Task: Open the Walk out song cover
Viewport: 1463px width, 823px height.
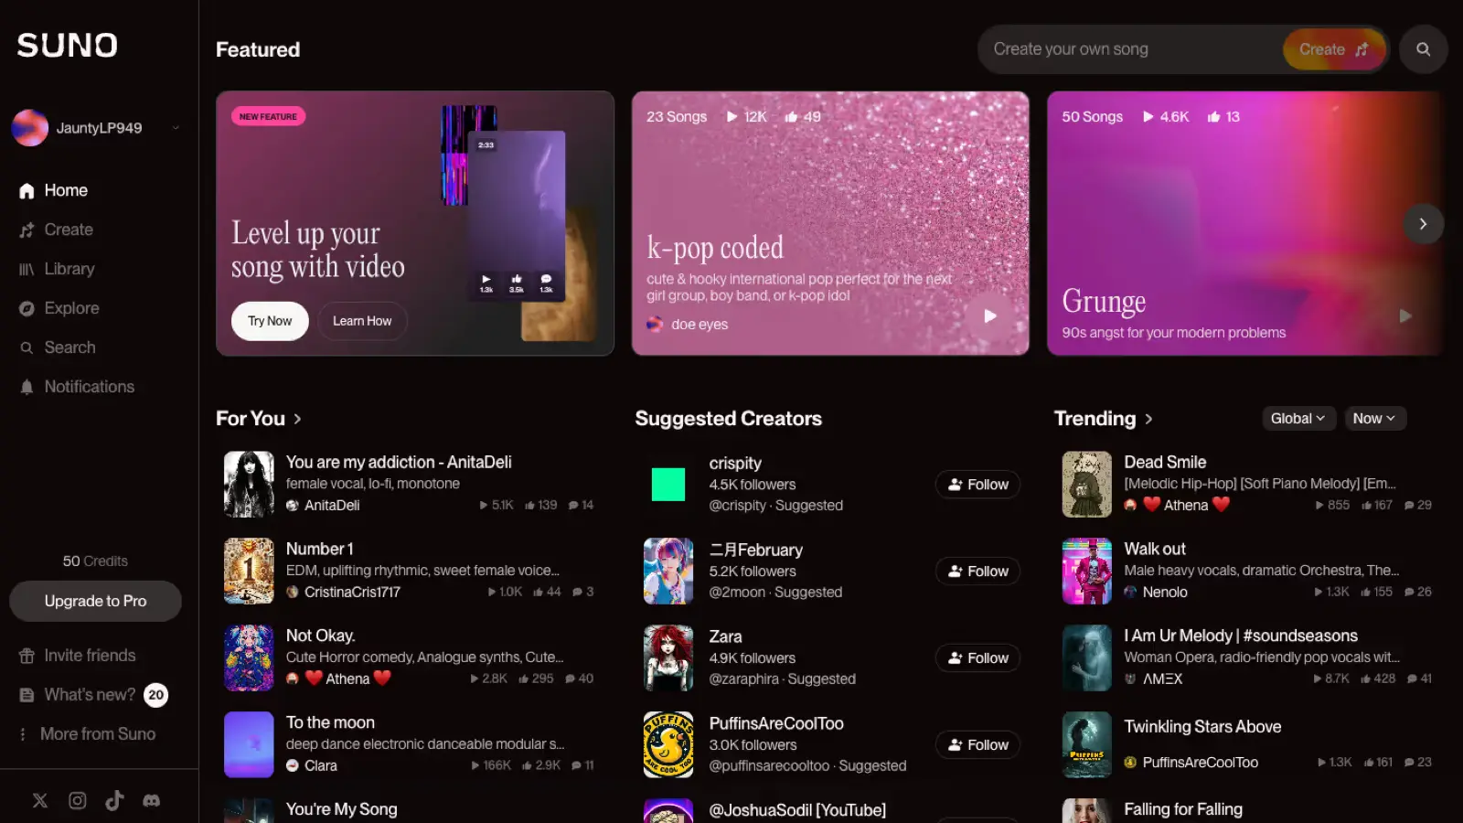Action: click(1086, 571)
